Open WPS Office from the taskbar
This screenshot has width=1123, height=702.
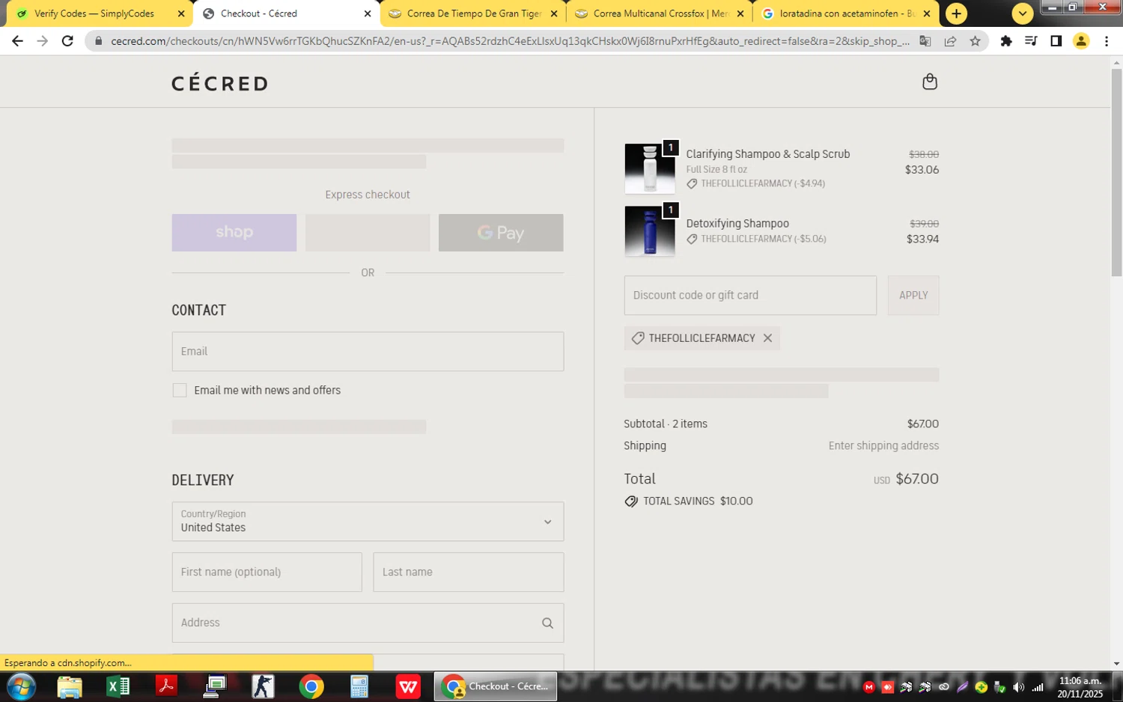tap(408, 686)
